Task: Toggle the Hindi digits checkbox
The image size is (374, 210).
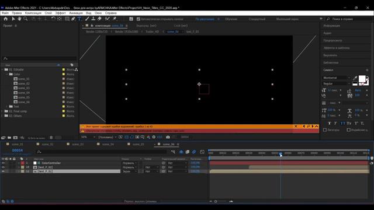Action: (348, 130)
